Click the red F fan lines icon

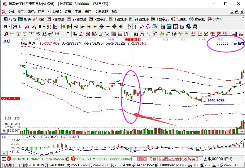200,34
